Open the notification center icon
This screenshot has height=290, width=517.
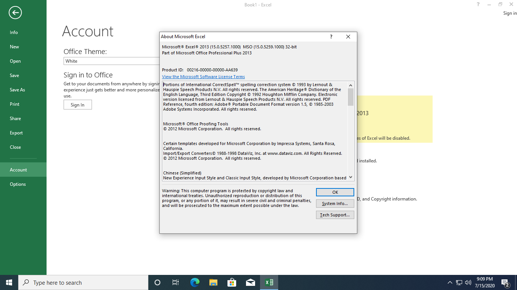[x=505, y=282]
